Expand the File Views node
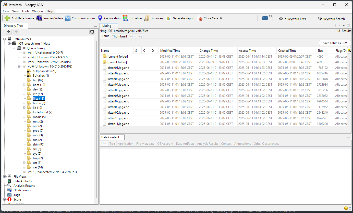Screen dimensions: 353x213 (5, 177)
